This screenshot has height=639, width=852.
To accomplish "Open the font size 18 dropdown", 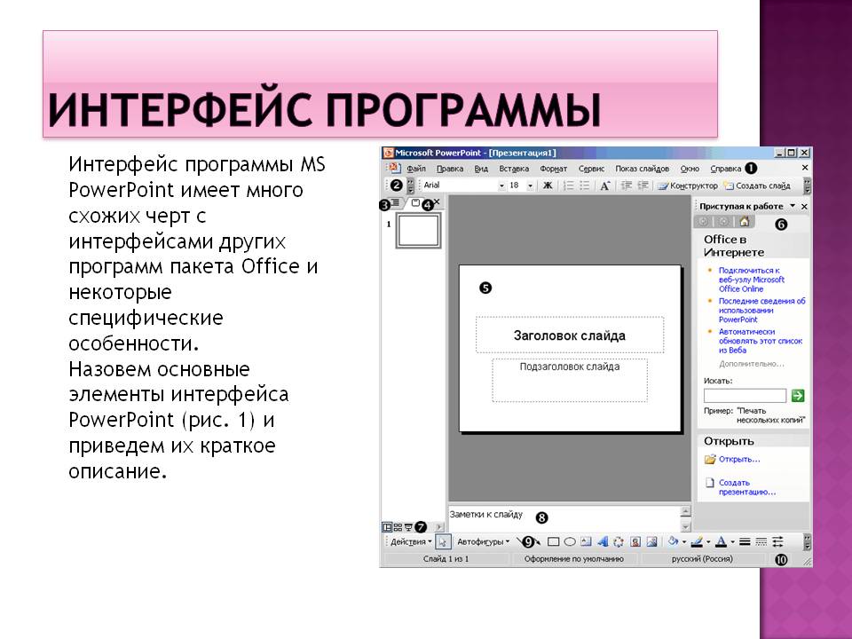I will pyautogui.click(x=531, y=185).
